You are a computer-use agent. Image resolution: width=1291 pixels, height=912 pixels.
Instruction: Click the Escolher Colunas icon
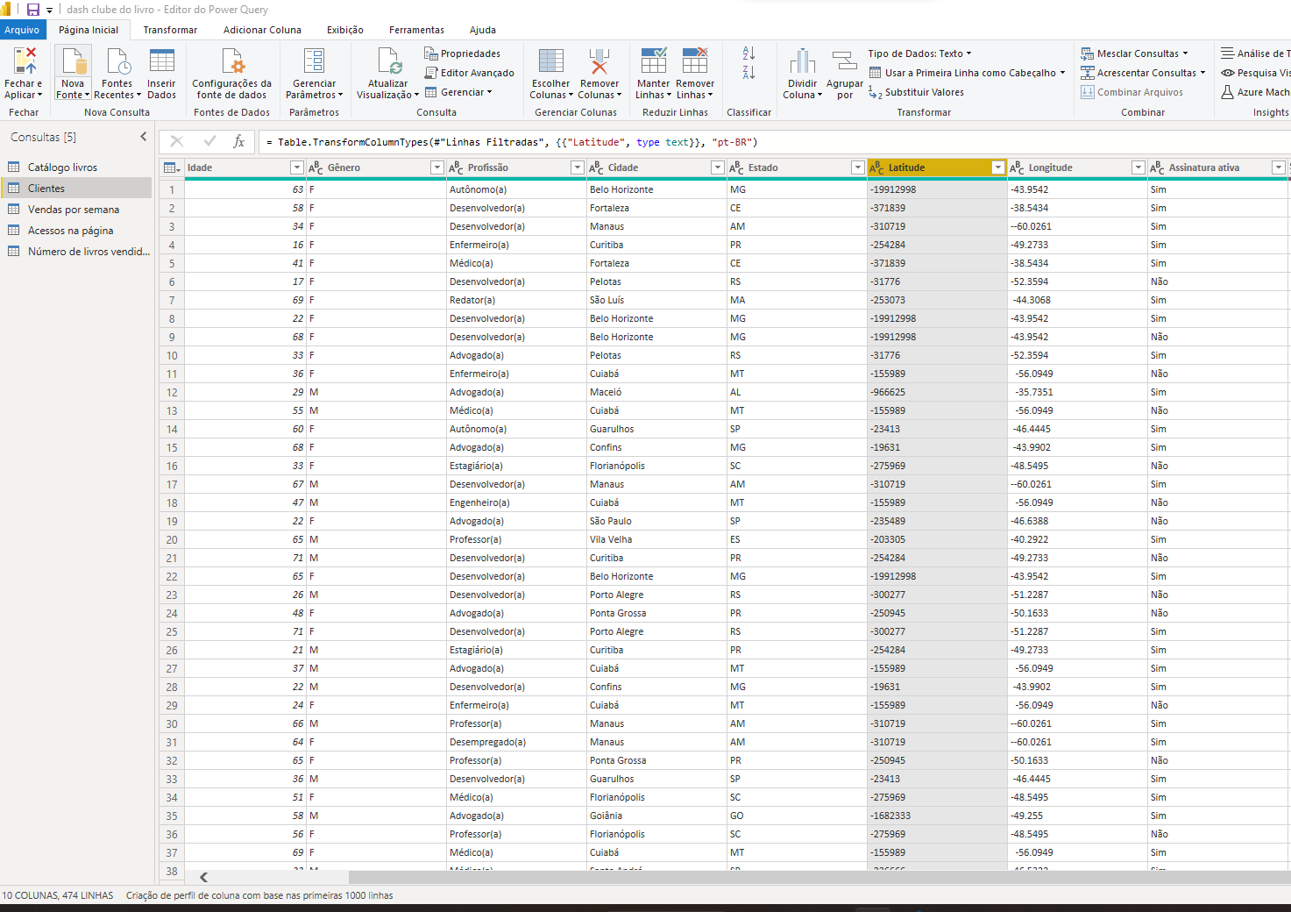coord(551,61)
